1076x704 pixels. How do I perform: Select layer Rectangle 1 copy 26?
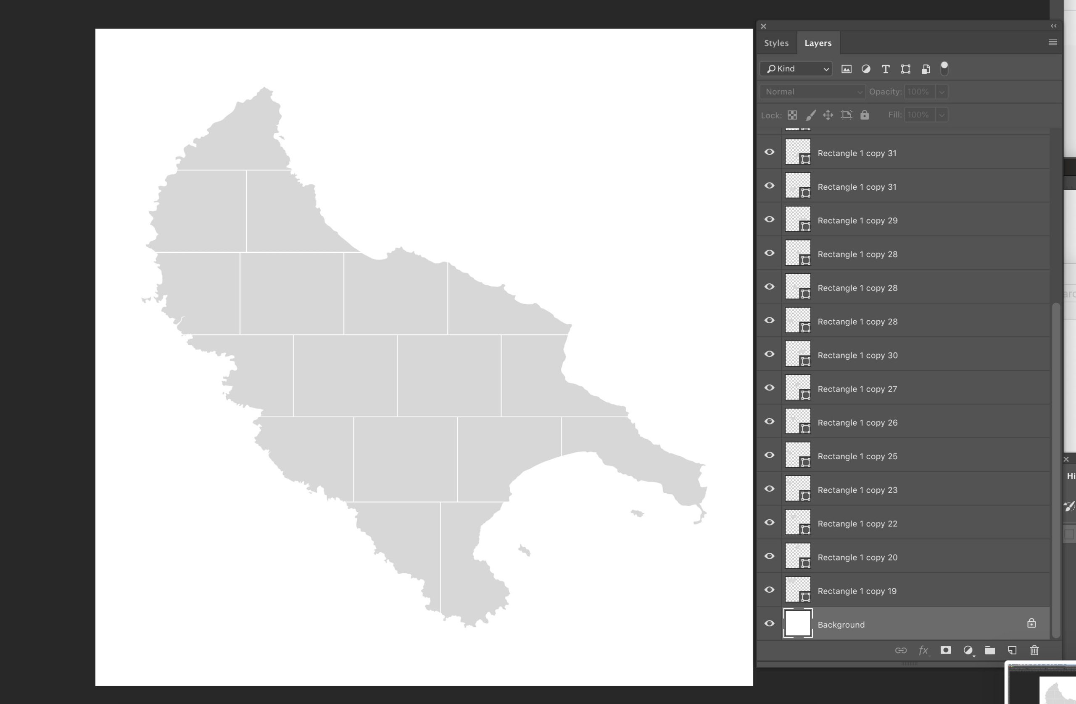[x=857, y=423]
